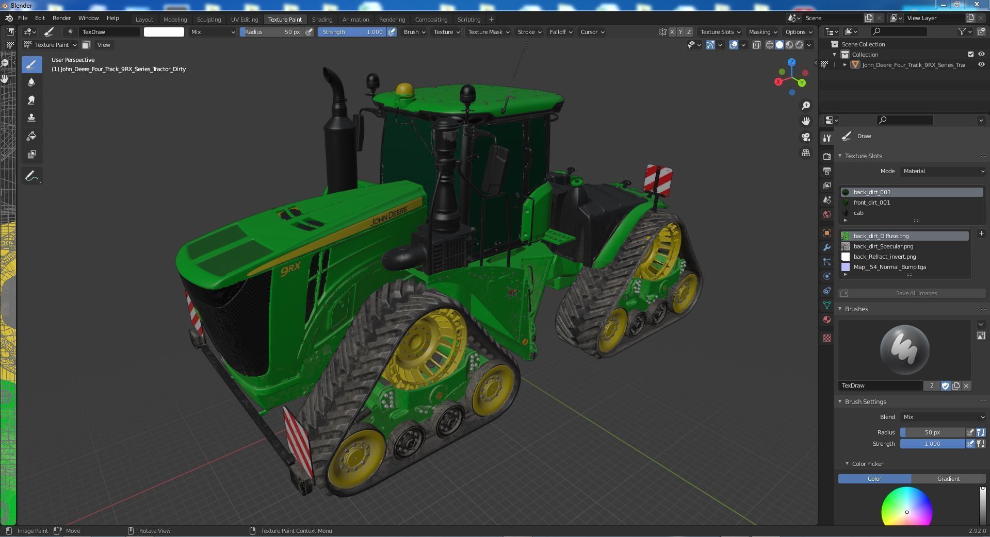Open the Object Constraints properties tab
Image resolution: width=990 pixels, height=537 pixels.
(x=827, y=291)
